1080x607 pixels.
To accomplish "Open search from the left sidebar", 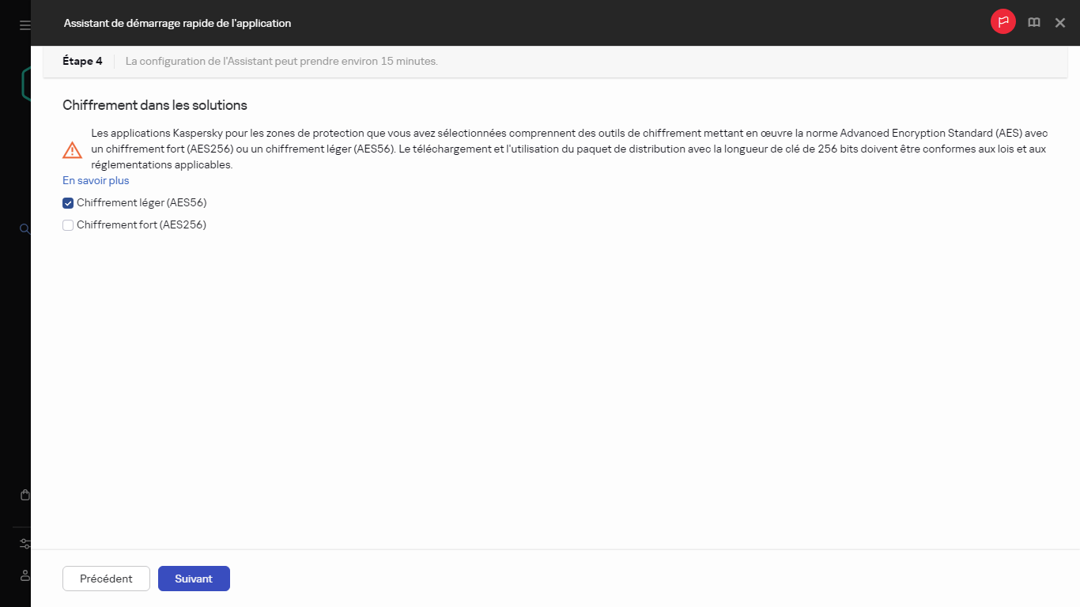I will pyautogui.click(x=23, y=228).
